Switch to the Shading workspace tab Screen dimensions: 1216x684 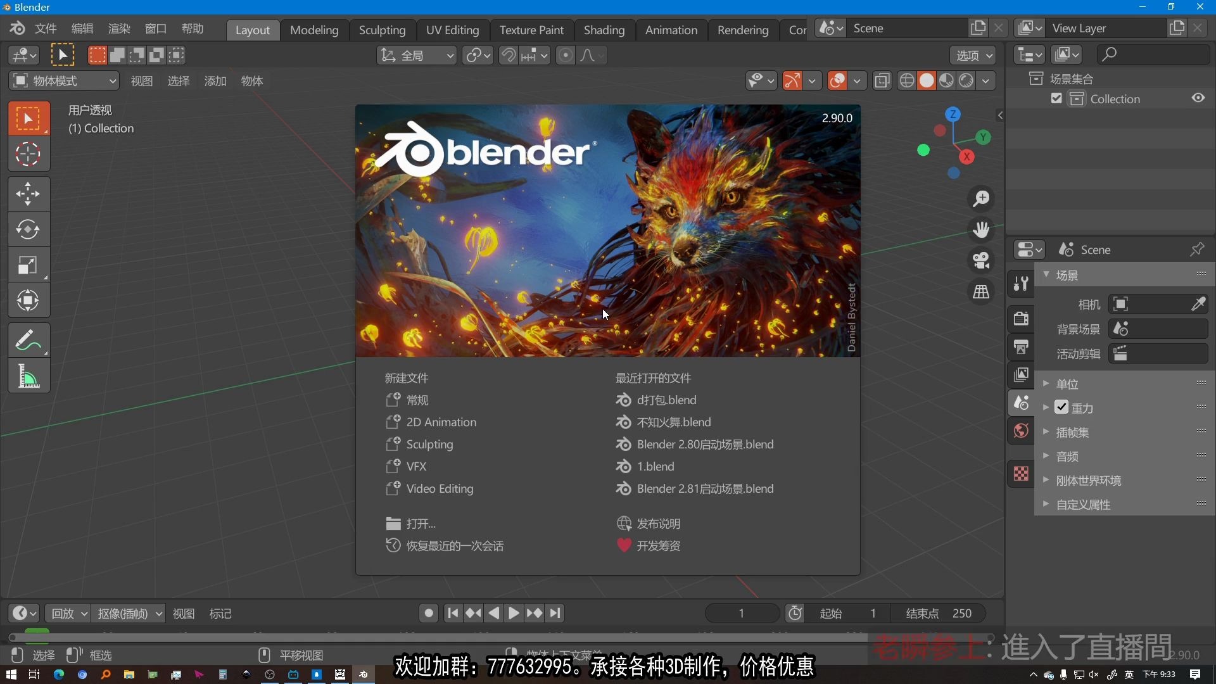point(604,30)
